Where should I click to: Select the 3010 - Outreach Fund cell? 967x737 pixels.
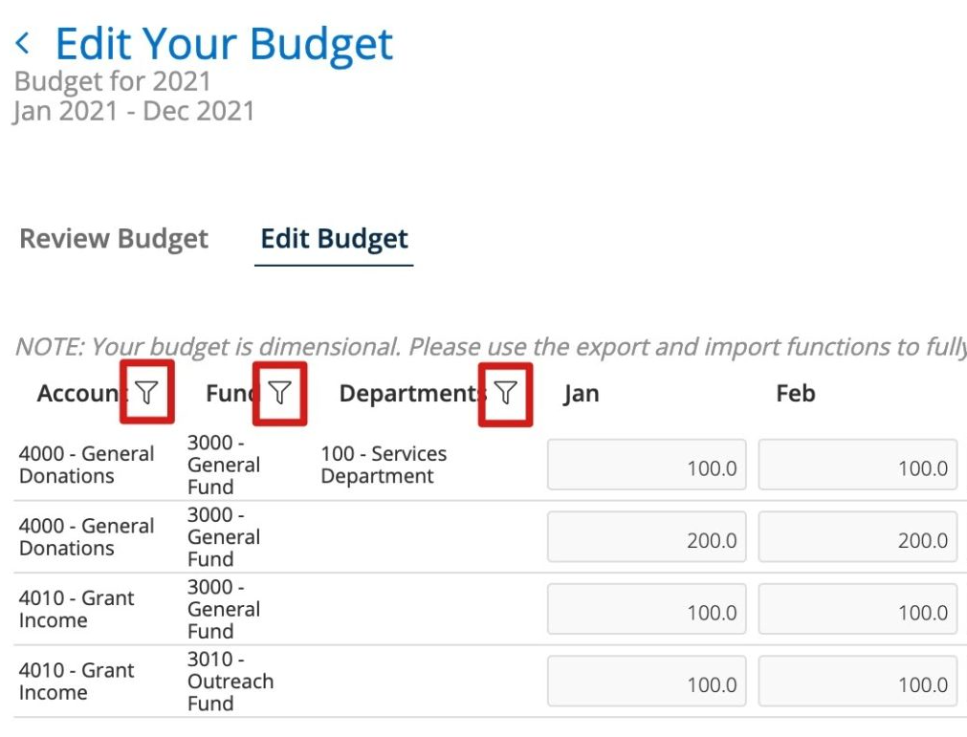coord(231,681)
